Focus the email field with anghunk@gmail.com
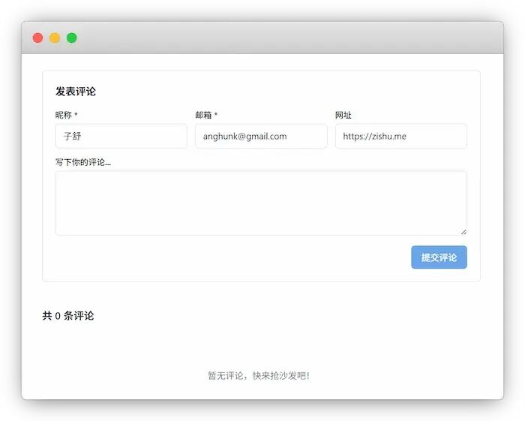The height and width of the screenshot is (421, 525). (261, 136)
